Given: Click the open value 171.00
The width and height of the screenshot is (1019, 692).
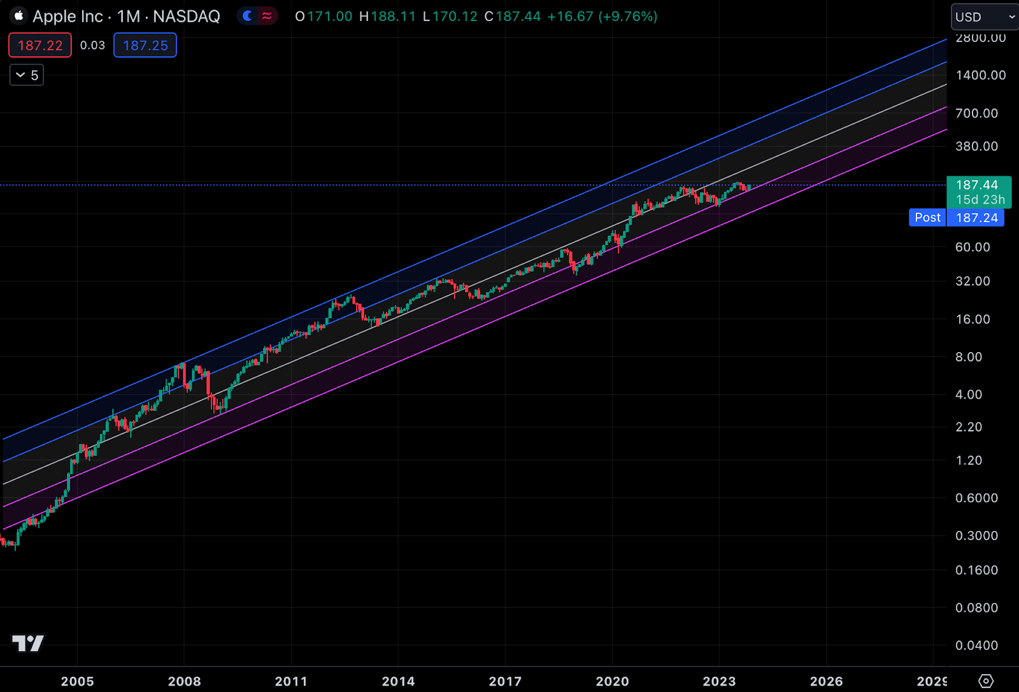Looking at the screenshot, I should [330, 17].
